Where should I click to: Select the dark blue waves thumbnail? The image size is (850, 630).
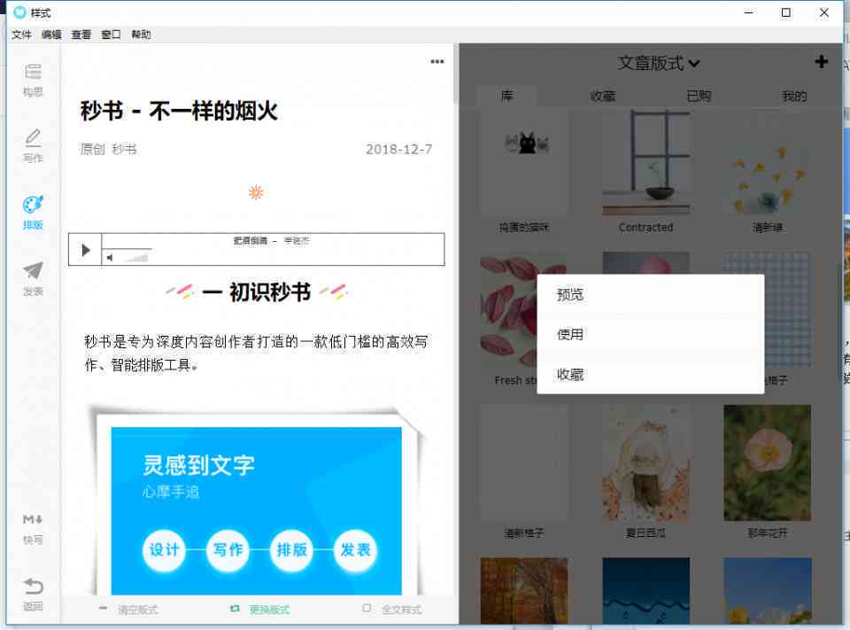click(x=645, y=590)
